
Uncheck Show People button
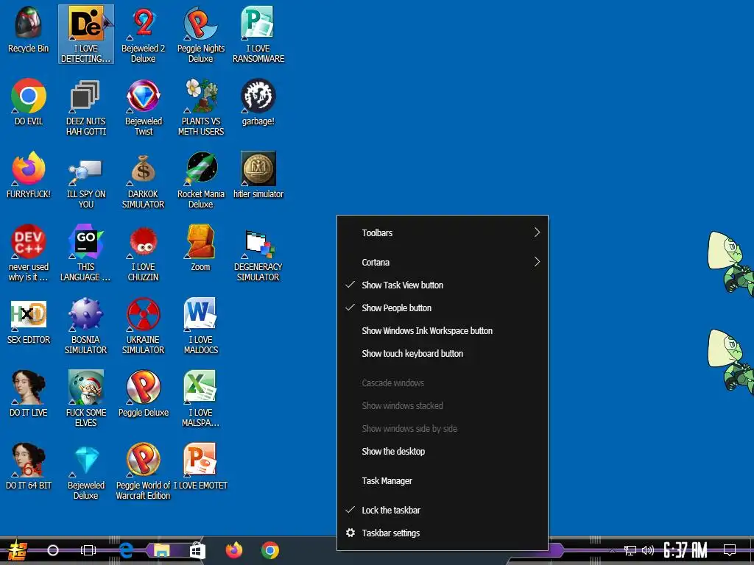tap(443, 308)
